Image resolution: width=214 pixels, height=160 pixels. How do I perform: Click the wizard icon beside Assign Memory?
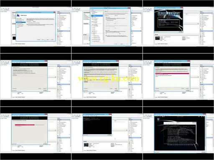[x=18, y=15]
